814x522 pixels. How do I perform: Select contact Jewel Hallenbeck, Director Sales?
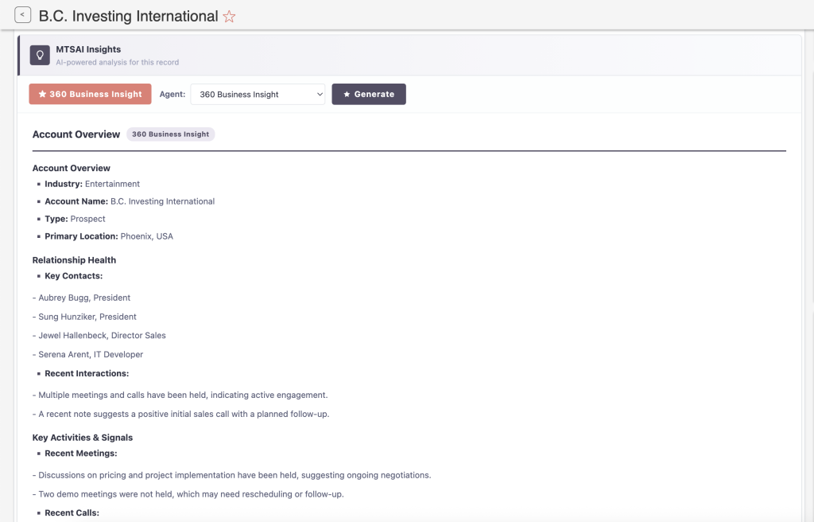click(x=102, y=336)
